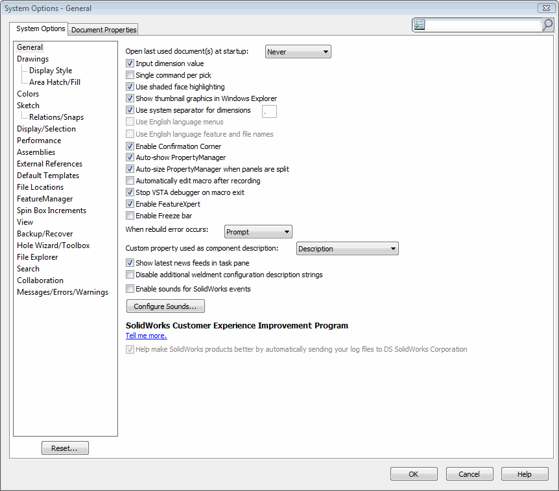Open Relations/Snaps under Sketch
The image size is (559, 491).
(x=56, y=117)
